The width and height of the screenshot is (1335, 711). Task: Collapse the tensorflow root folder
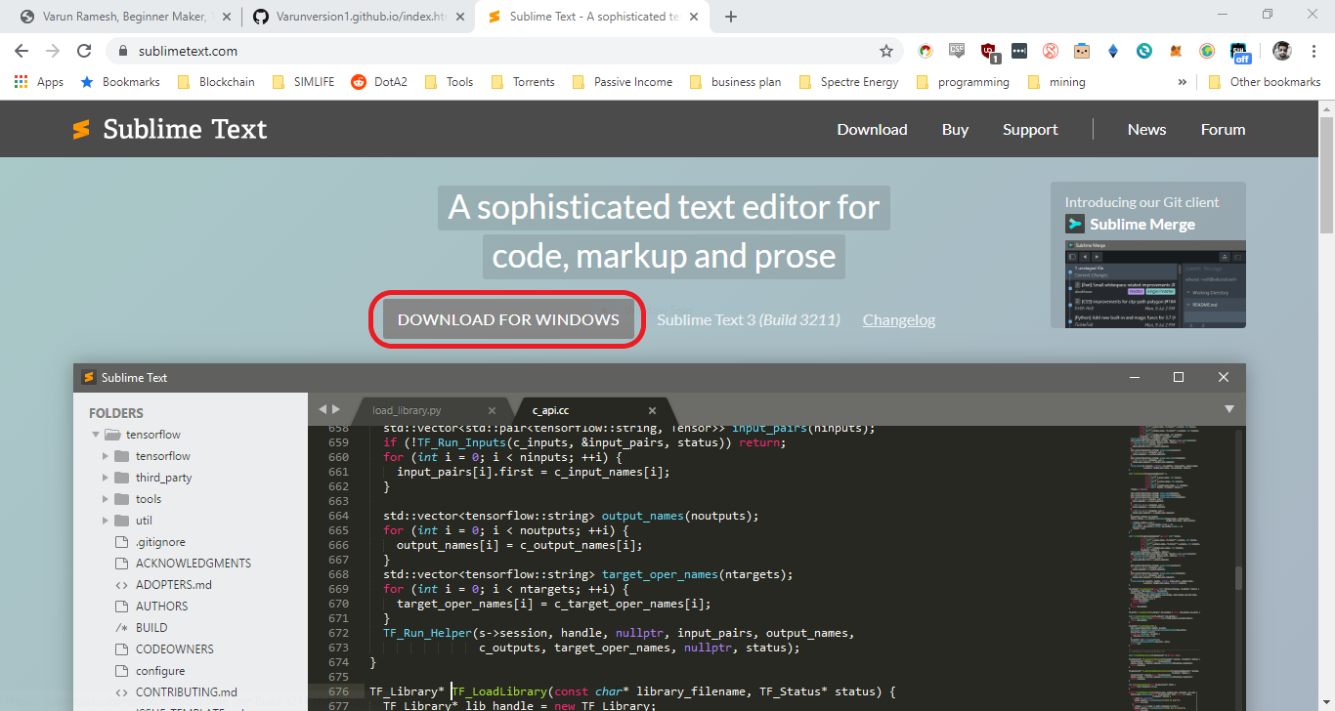coord(96,435)
